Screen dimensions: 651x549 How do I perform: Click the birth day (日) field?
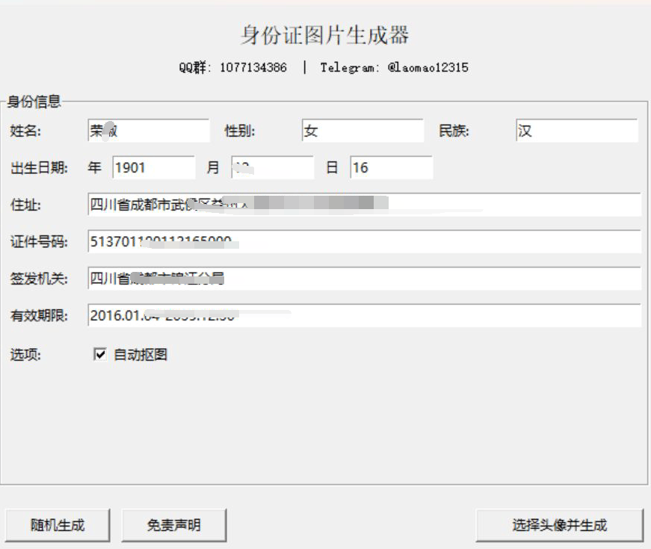391,168
